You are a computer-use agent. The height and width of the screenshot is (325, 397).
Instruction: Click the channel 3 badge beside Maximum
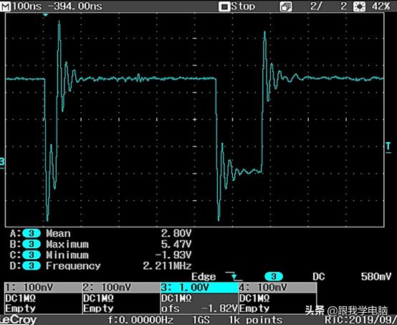point(32,244)
